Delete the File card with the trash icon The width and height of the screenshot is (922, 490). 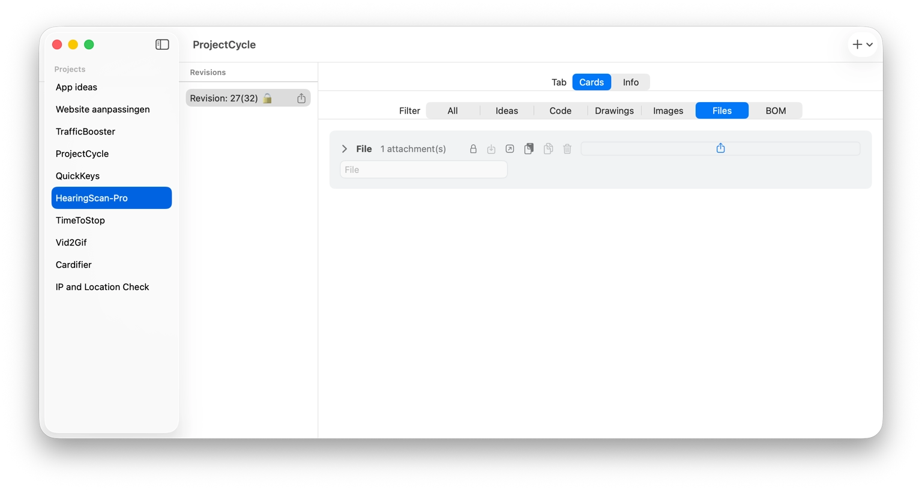567,148
